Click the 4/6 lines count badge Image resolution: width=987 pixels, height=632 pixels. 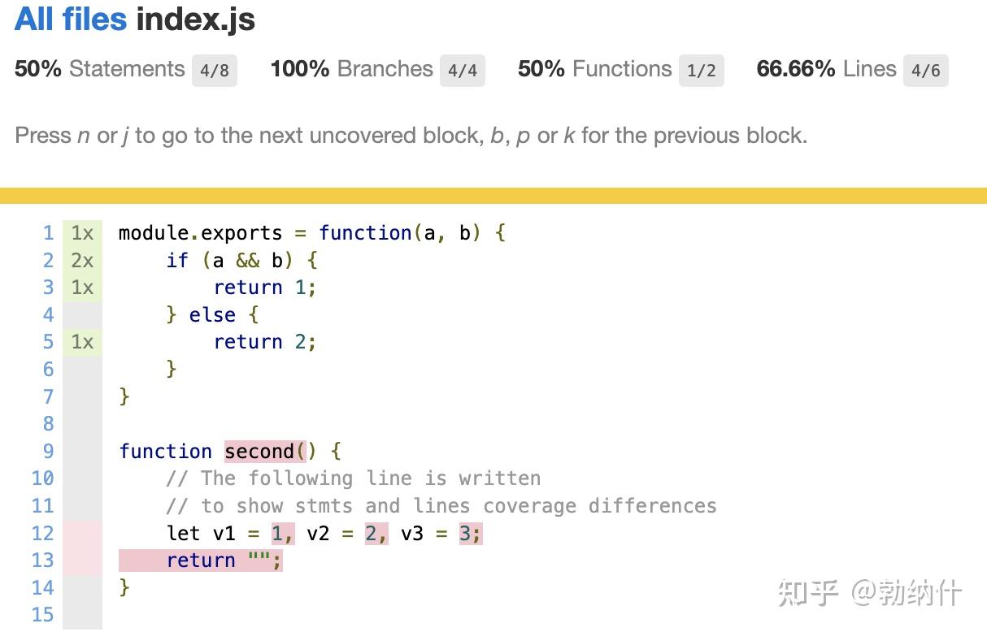[925, 71]
